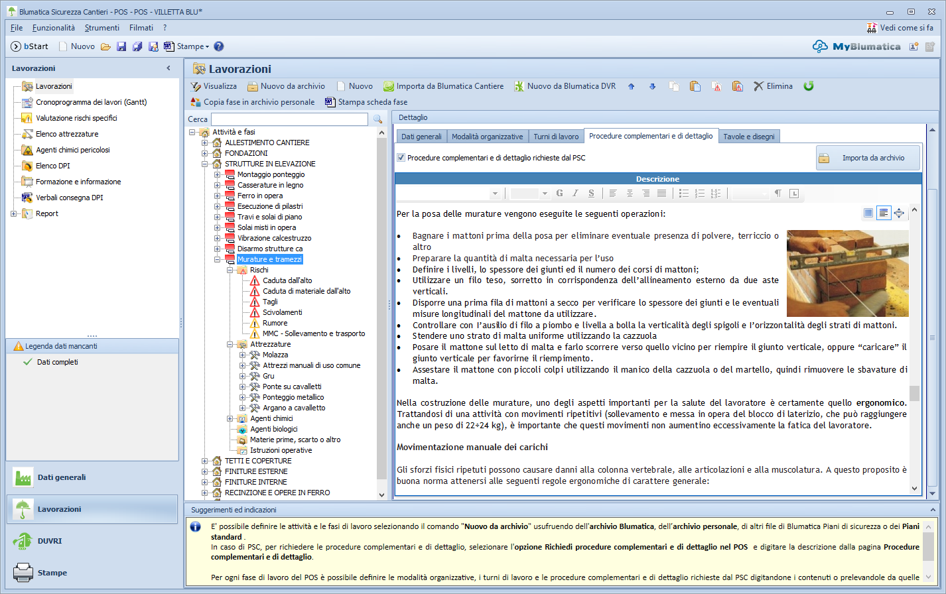Click the green refresh icon
The height and width of the screenshot is (594, 946).
[x=809, y=86]
